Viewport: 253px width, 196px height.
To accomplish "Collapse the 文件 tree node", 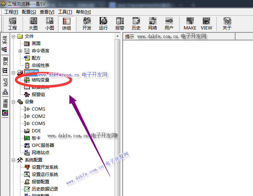I will 14,36.
